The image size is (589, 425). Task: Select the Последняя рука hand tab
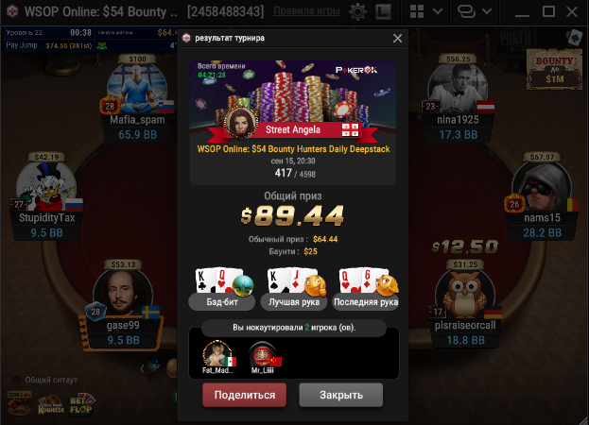click(x=366, y=301)
